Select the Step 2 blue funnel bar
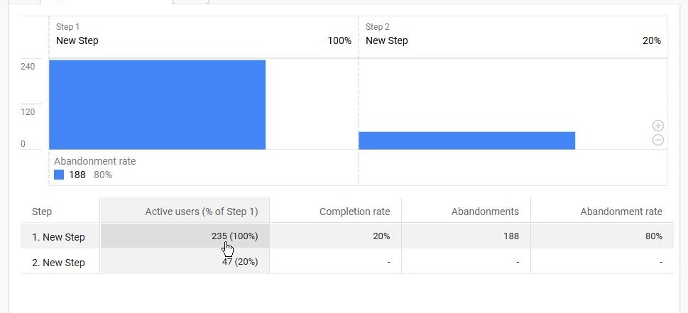The height and width of the screenshot is (313, 688). point(467,141)
